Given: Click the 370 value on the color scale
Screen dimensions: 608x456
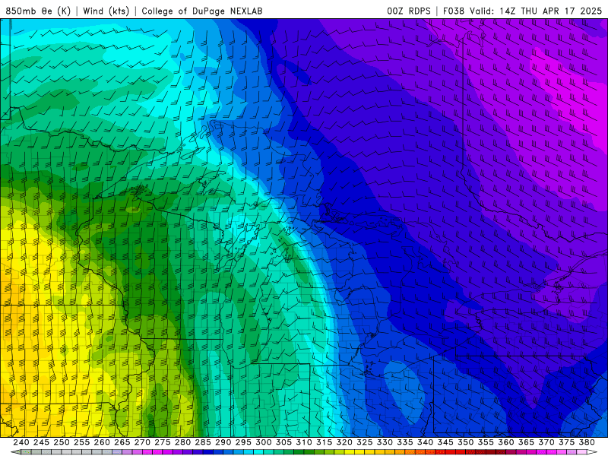Looking at the screenshot, I should pyautogui.click(x=546, y=442).
